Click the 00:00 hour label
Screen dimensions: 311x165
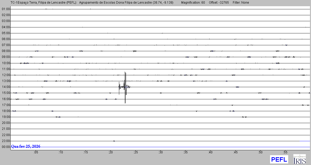5,147
